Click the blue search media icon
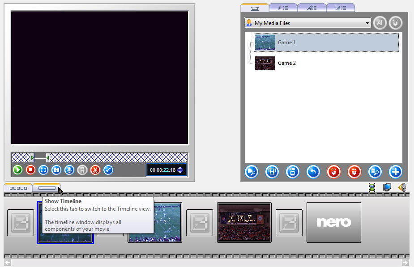 (x=375, y=172)
